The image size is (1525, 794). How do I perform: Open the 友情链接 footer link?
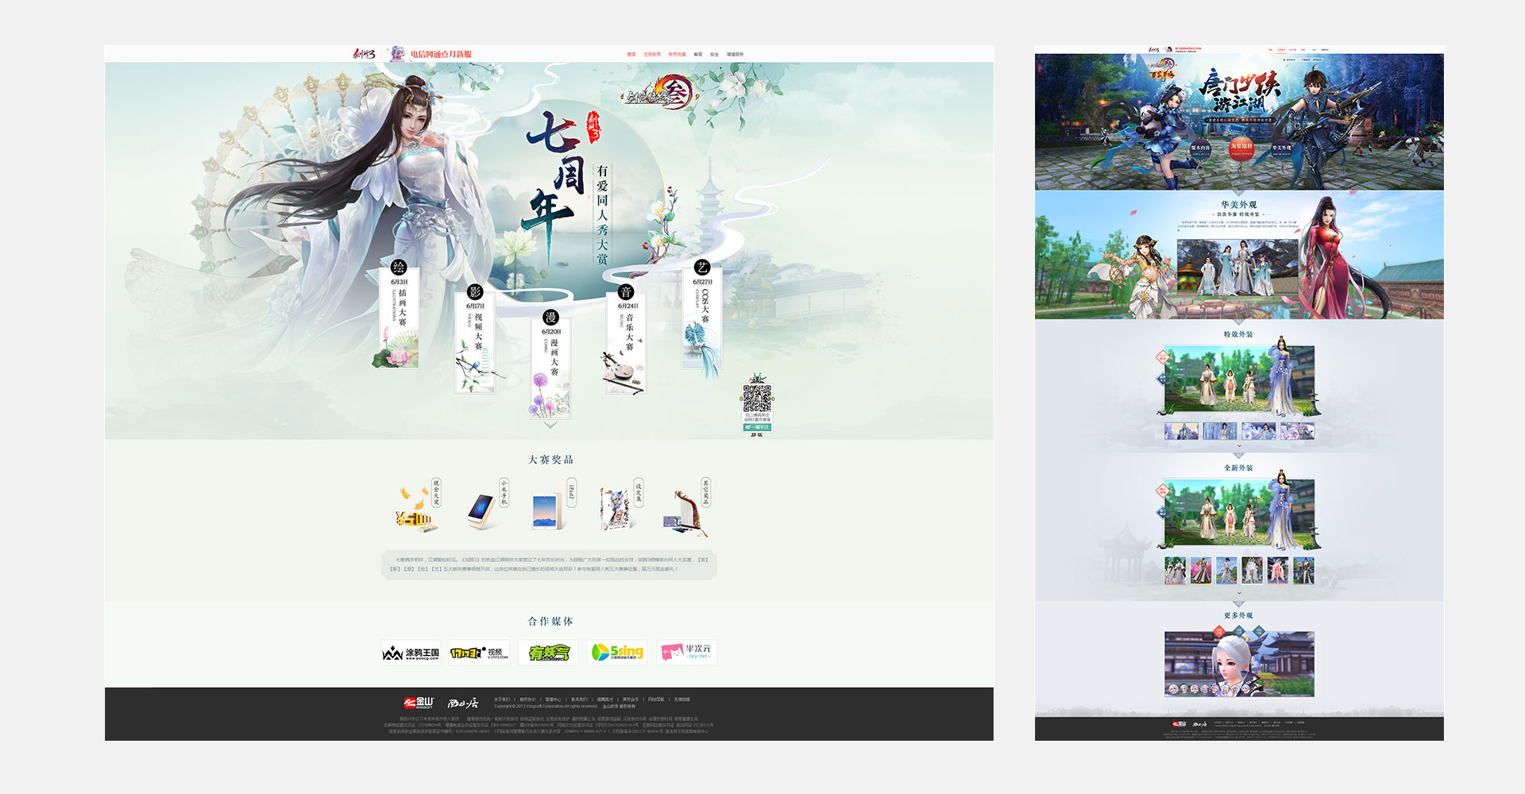point(682,700)
